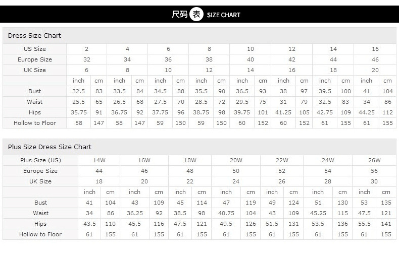
Task: Click the 40.75 waist inch value
Action: click(x=226, y=213)
